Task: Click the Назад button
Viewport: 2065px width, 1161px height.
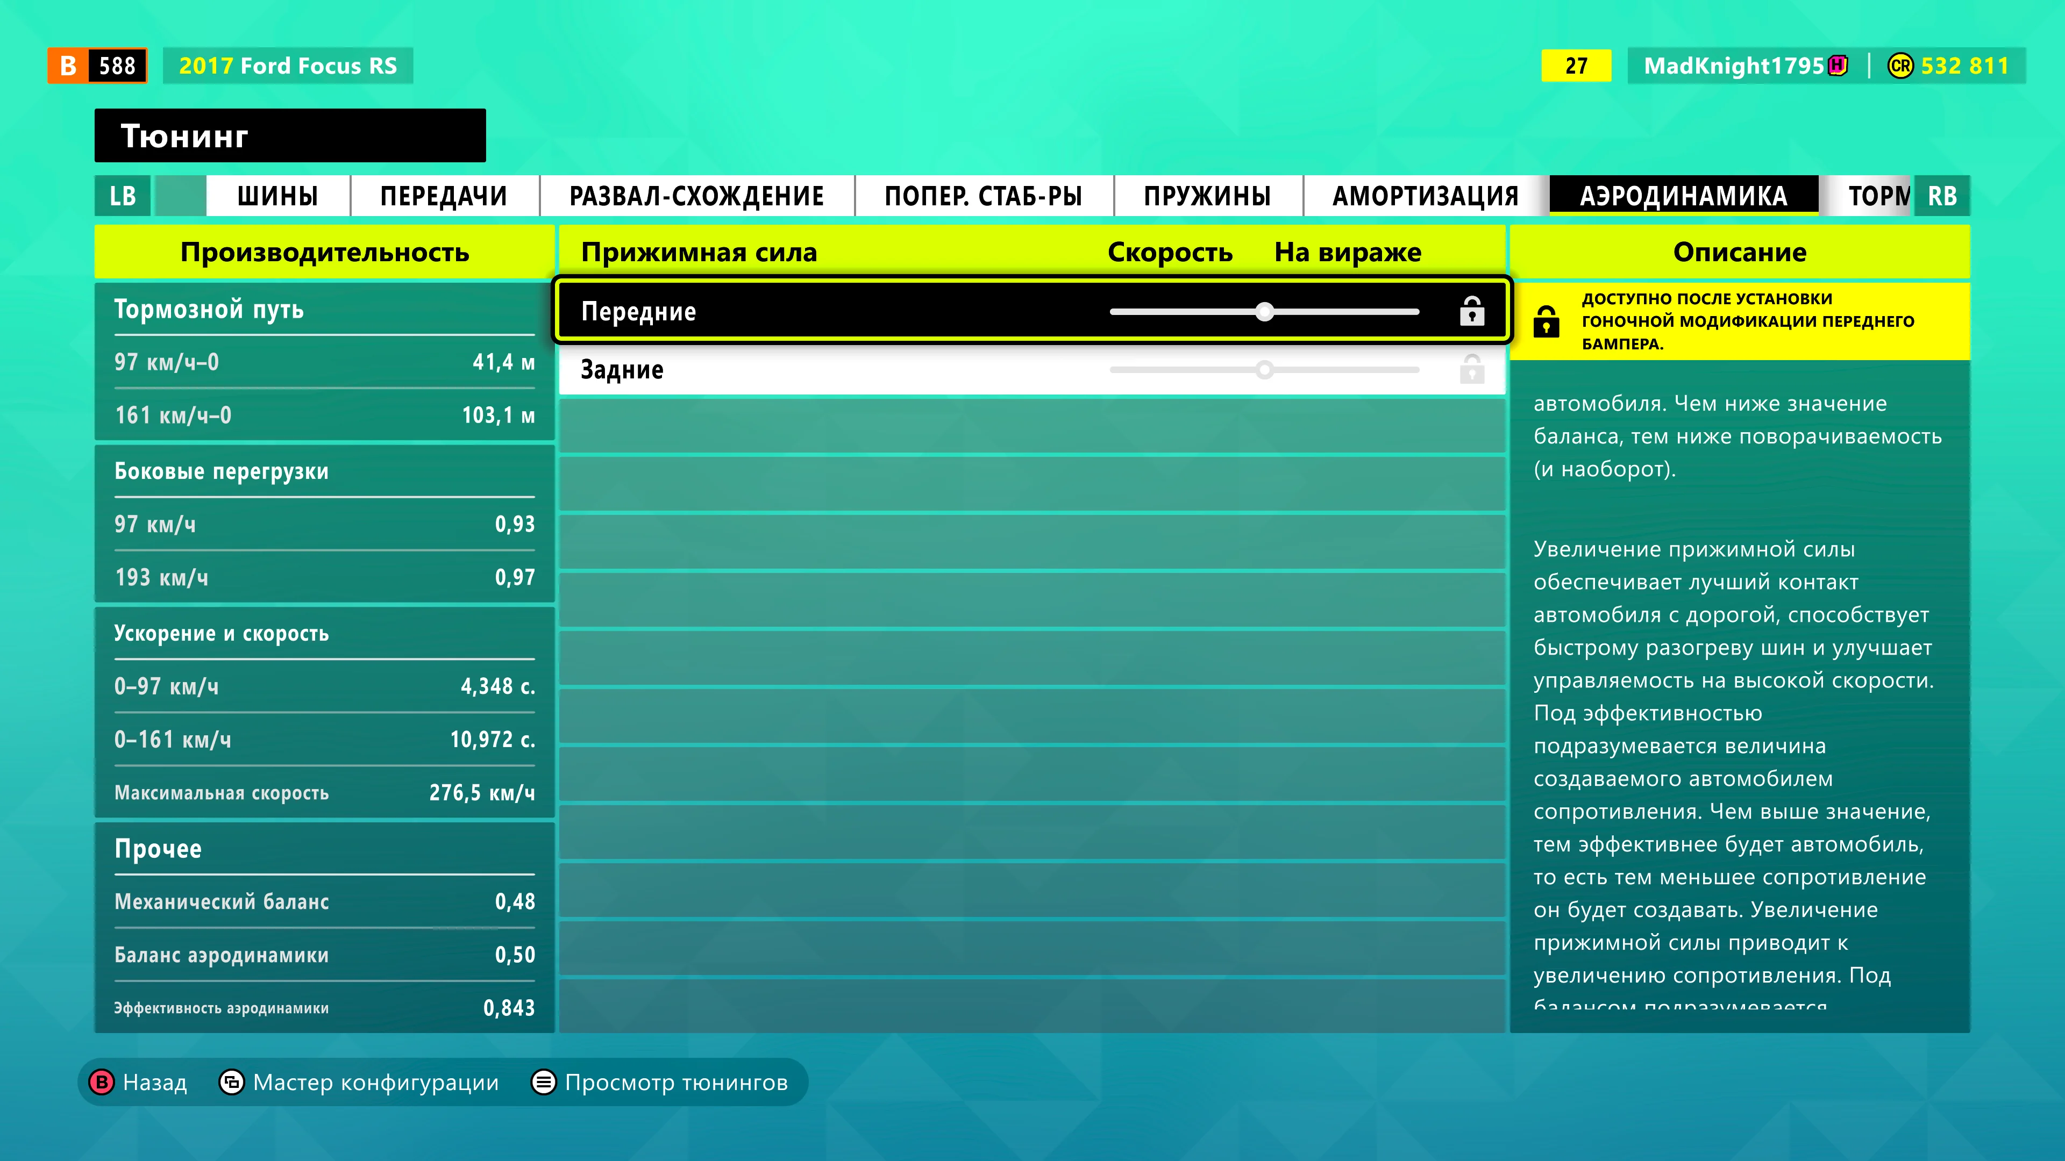Action: click(x=138, y=1083)
